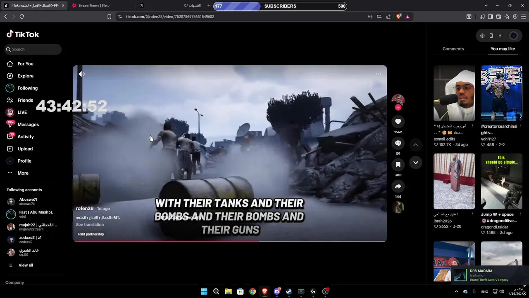The height and width of the screenshot is (298, 529).
Task: Open the Brave VPN shield icon
Action: click(x=515, y=17)
